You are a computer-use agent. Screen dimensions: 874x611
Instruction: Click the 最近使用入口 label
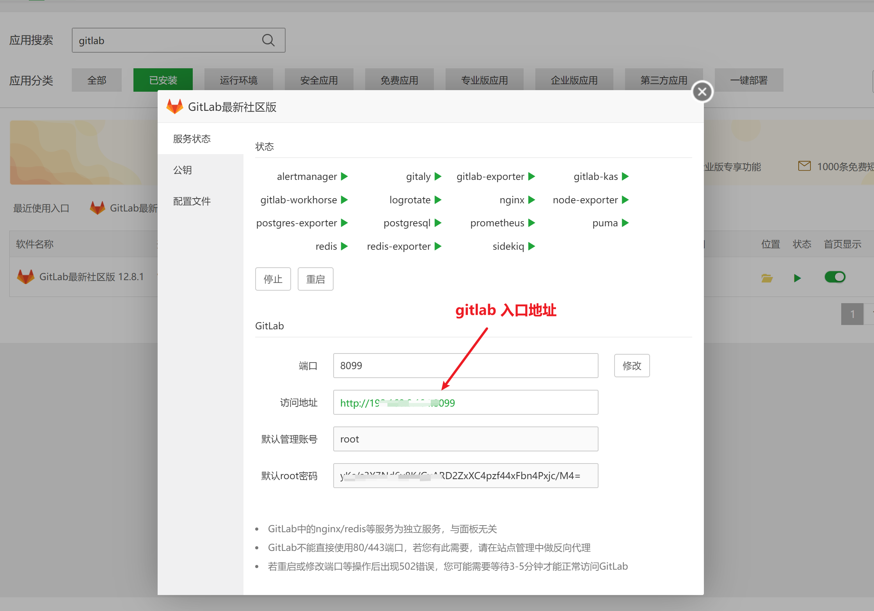41,208
